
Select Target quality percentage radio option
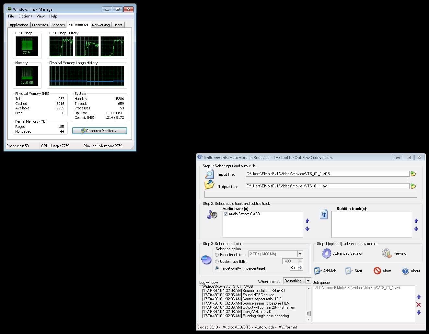pos(217,268)
